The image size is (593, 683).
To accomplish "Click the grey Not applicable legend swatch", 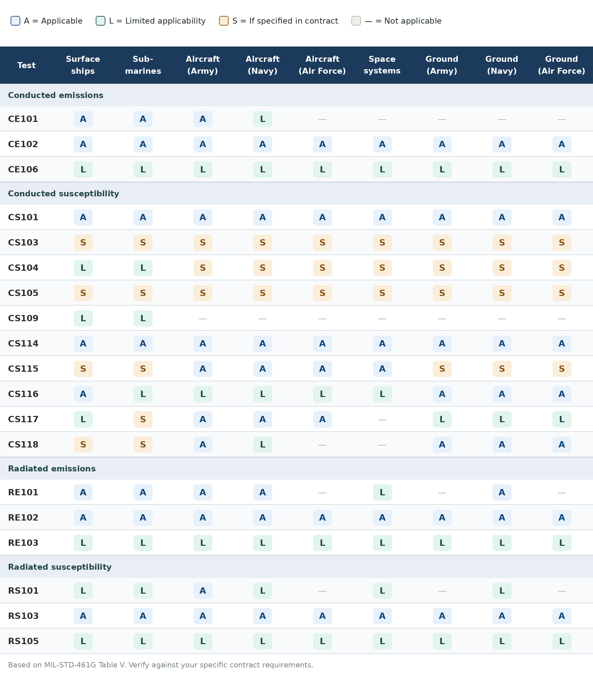I will (356, 21).
